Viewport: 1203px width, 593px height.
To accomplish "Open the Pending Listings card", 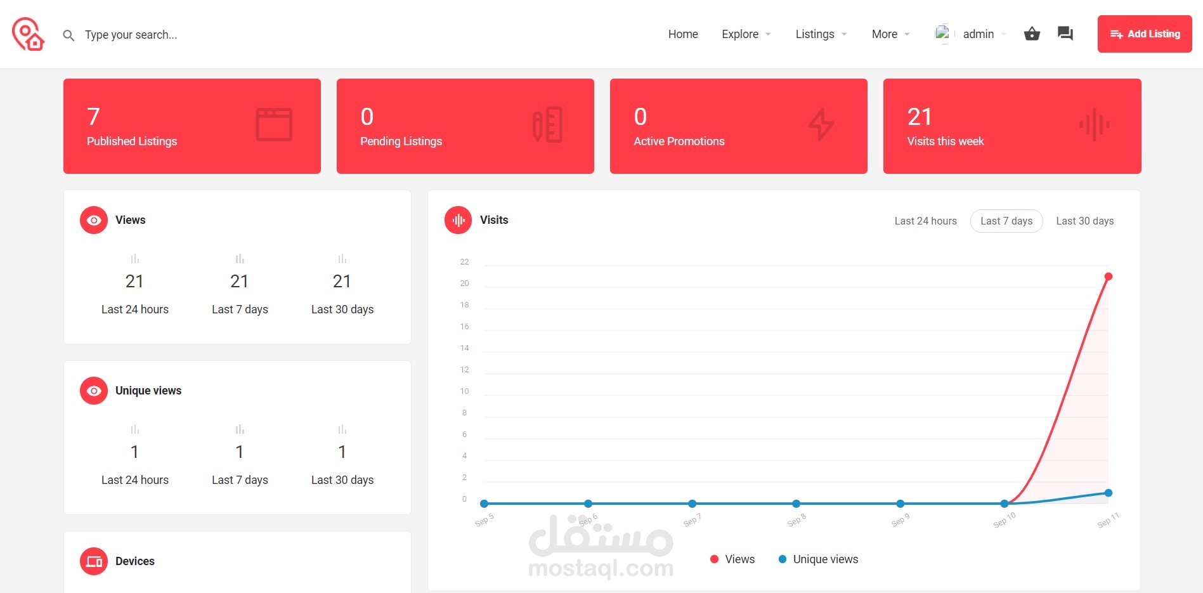I will (465, 126).
